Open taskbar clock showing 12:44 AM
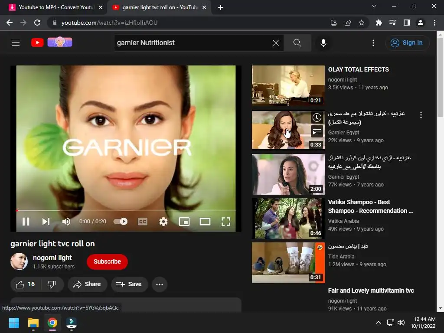The height and width of the screenshot is (333, 444). point(423,323)
